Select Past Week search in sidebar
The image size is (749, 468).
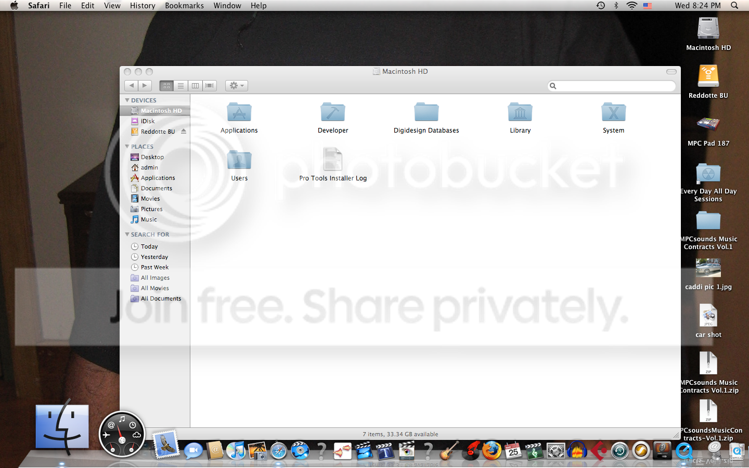pyautogui.click(x=154, y=267)
